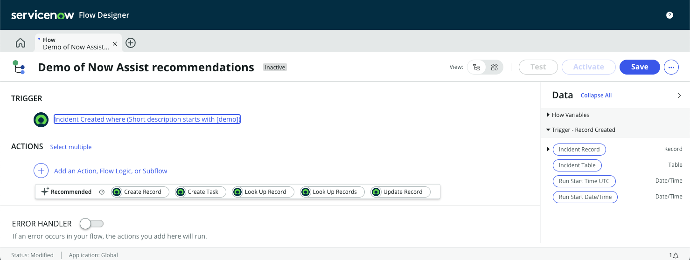The image size is (690, 260).
Task: Select the Incident Table data pill
Action: pos(577,165)
